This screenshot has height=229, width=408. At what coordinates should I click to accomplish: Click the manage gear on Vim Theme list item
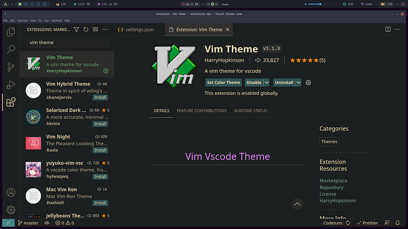(x=105, y=71)
